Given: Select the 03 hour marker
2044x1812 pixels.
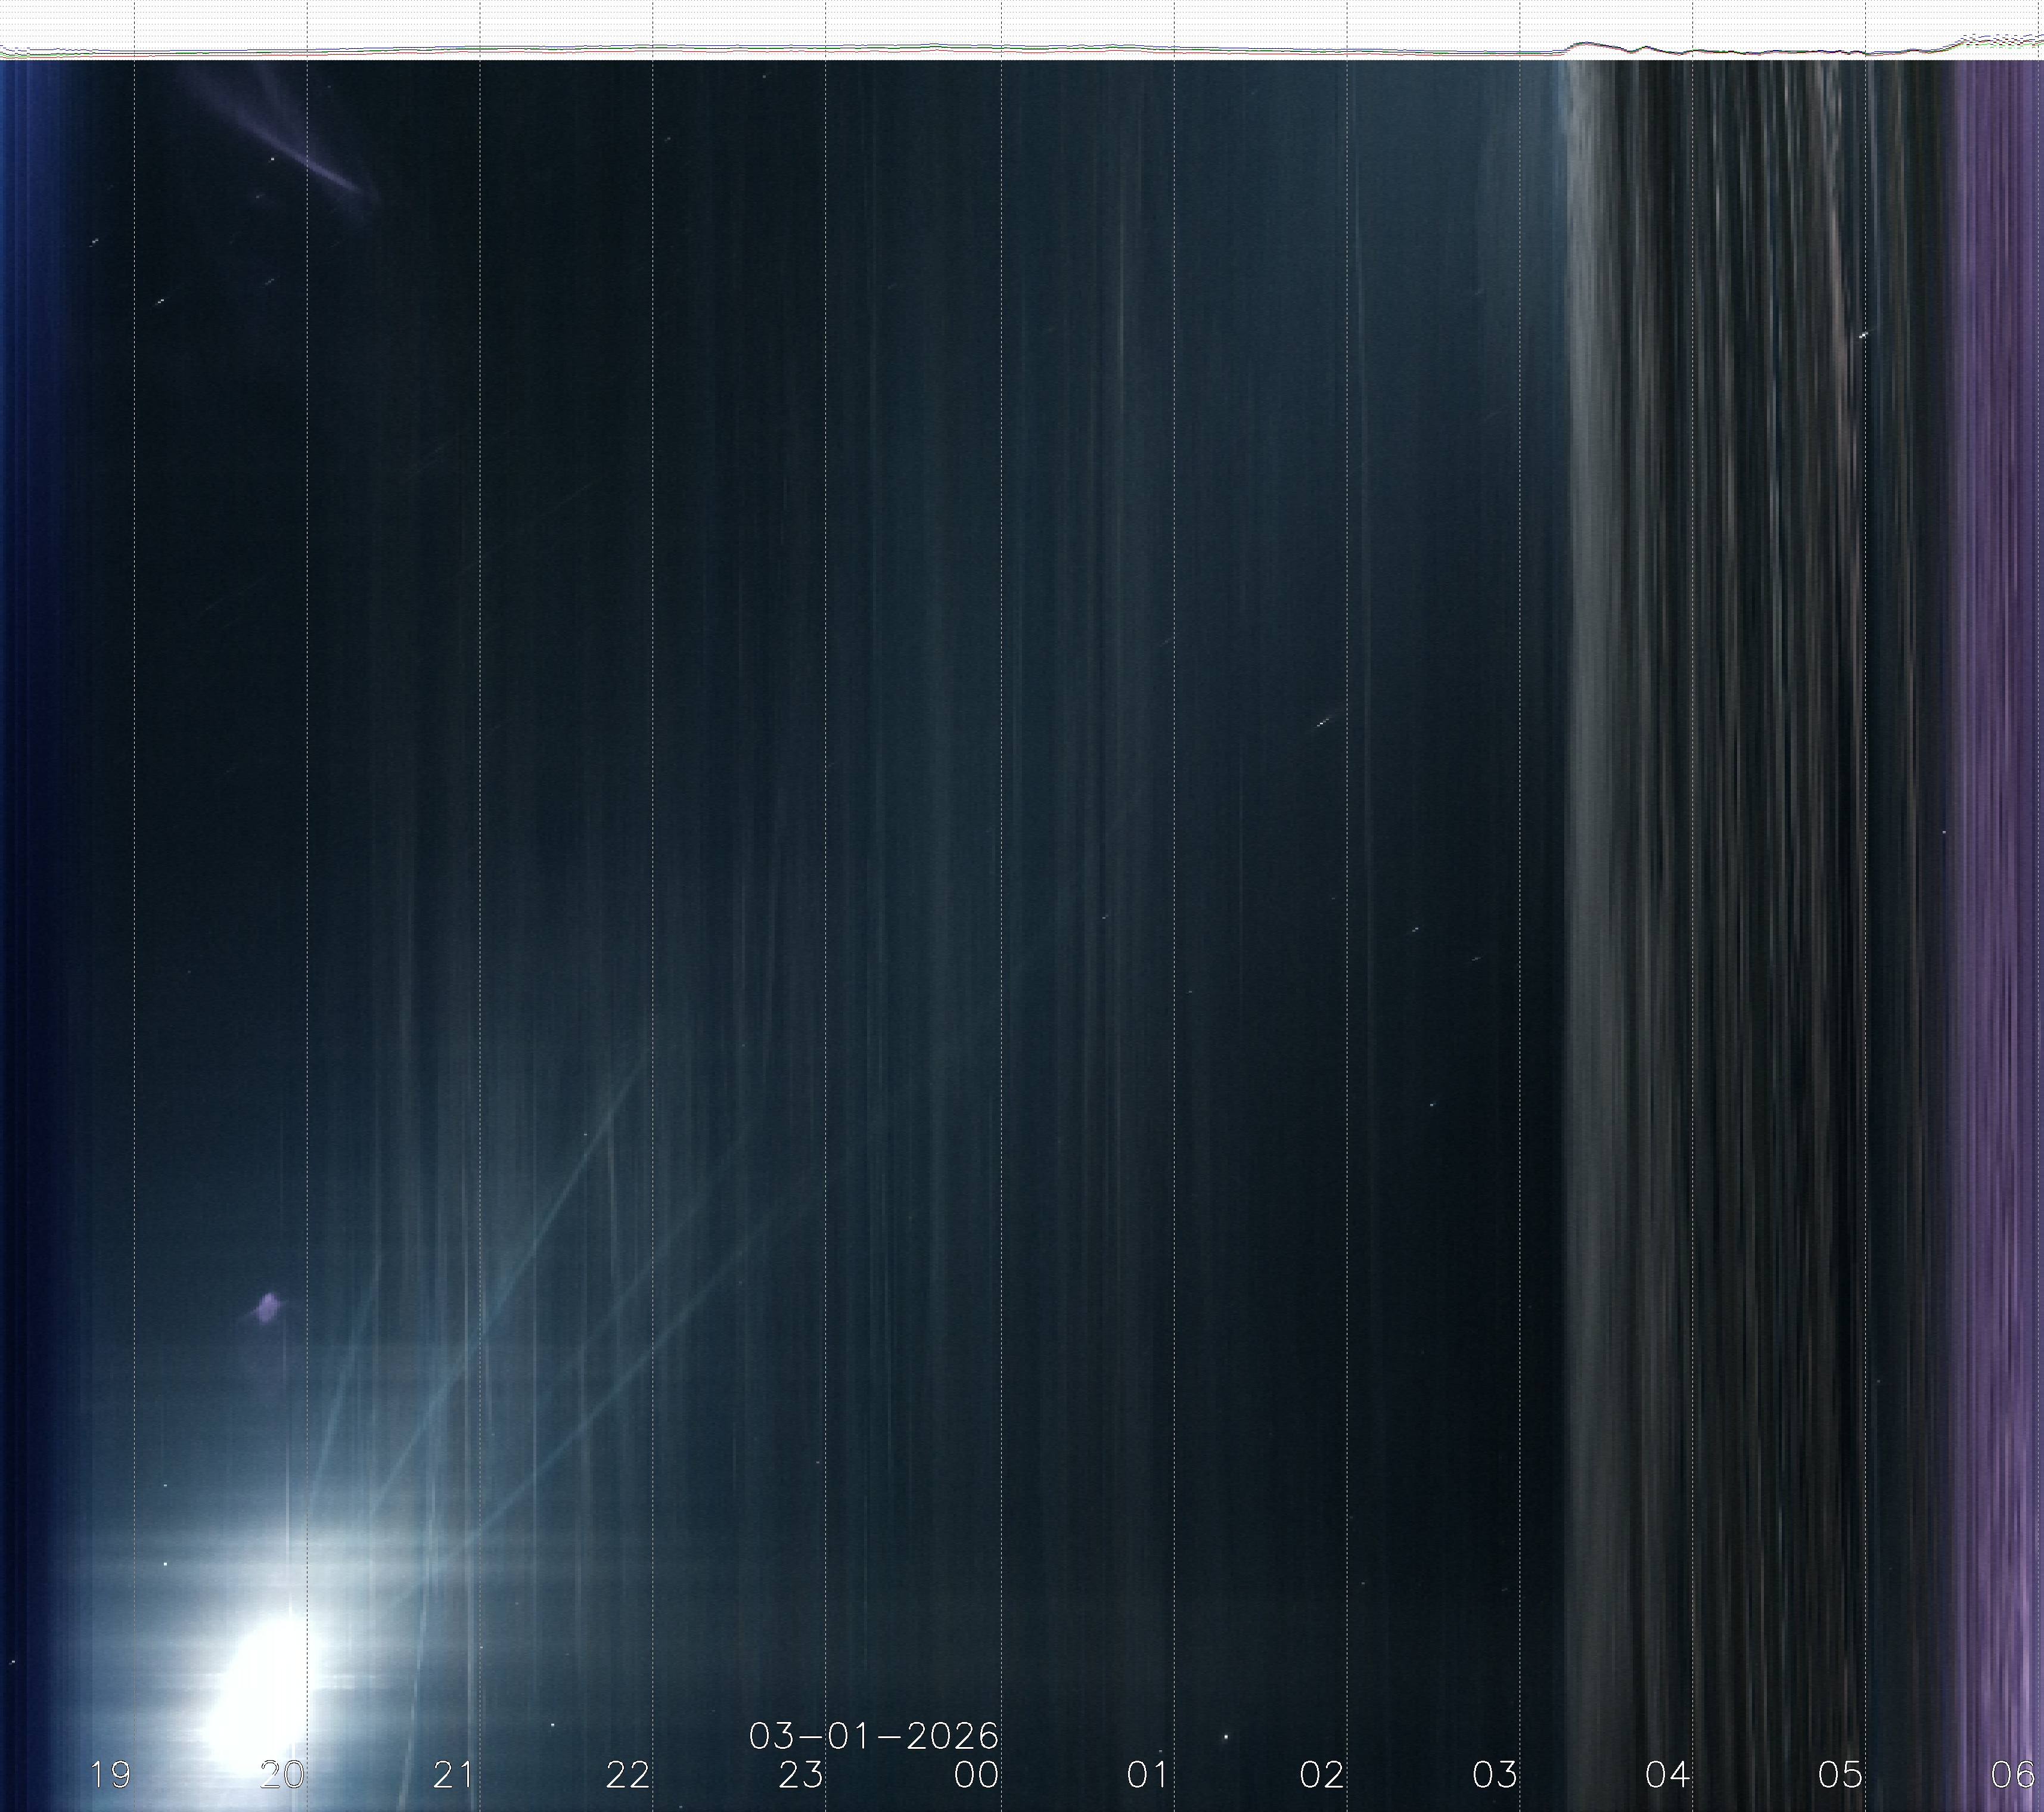Looking at the screenshot, I should tap(1494, 1774).
